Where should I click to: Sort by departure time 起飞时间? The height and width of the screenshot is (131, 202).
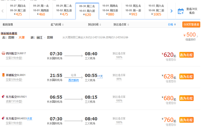tap(57, 24)
